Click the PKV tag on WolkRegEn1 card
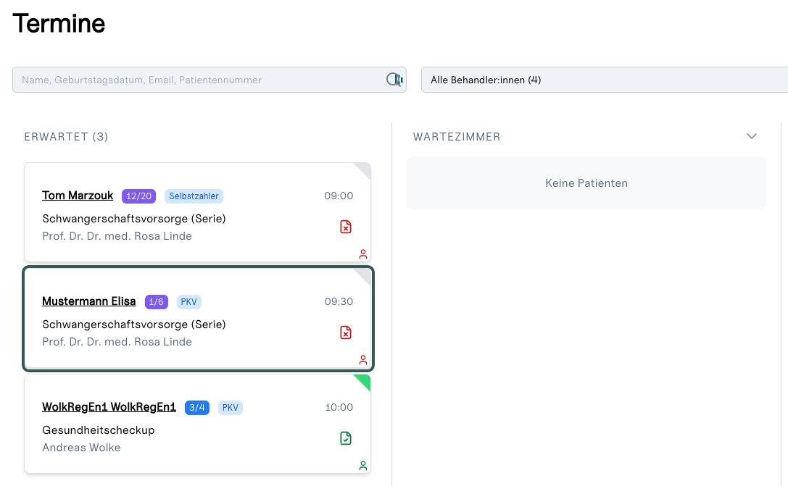This screenshot has height=486, width=788. point(231,408)
